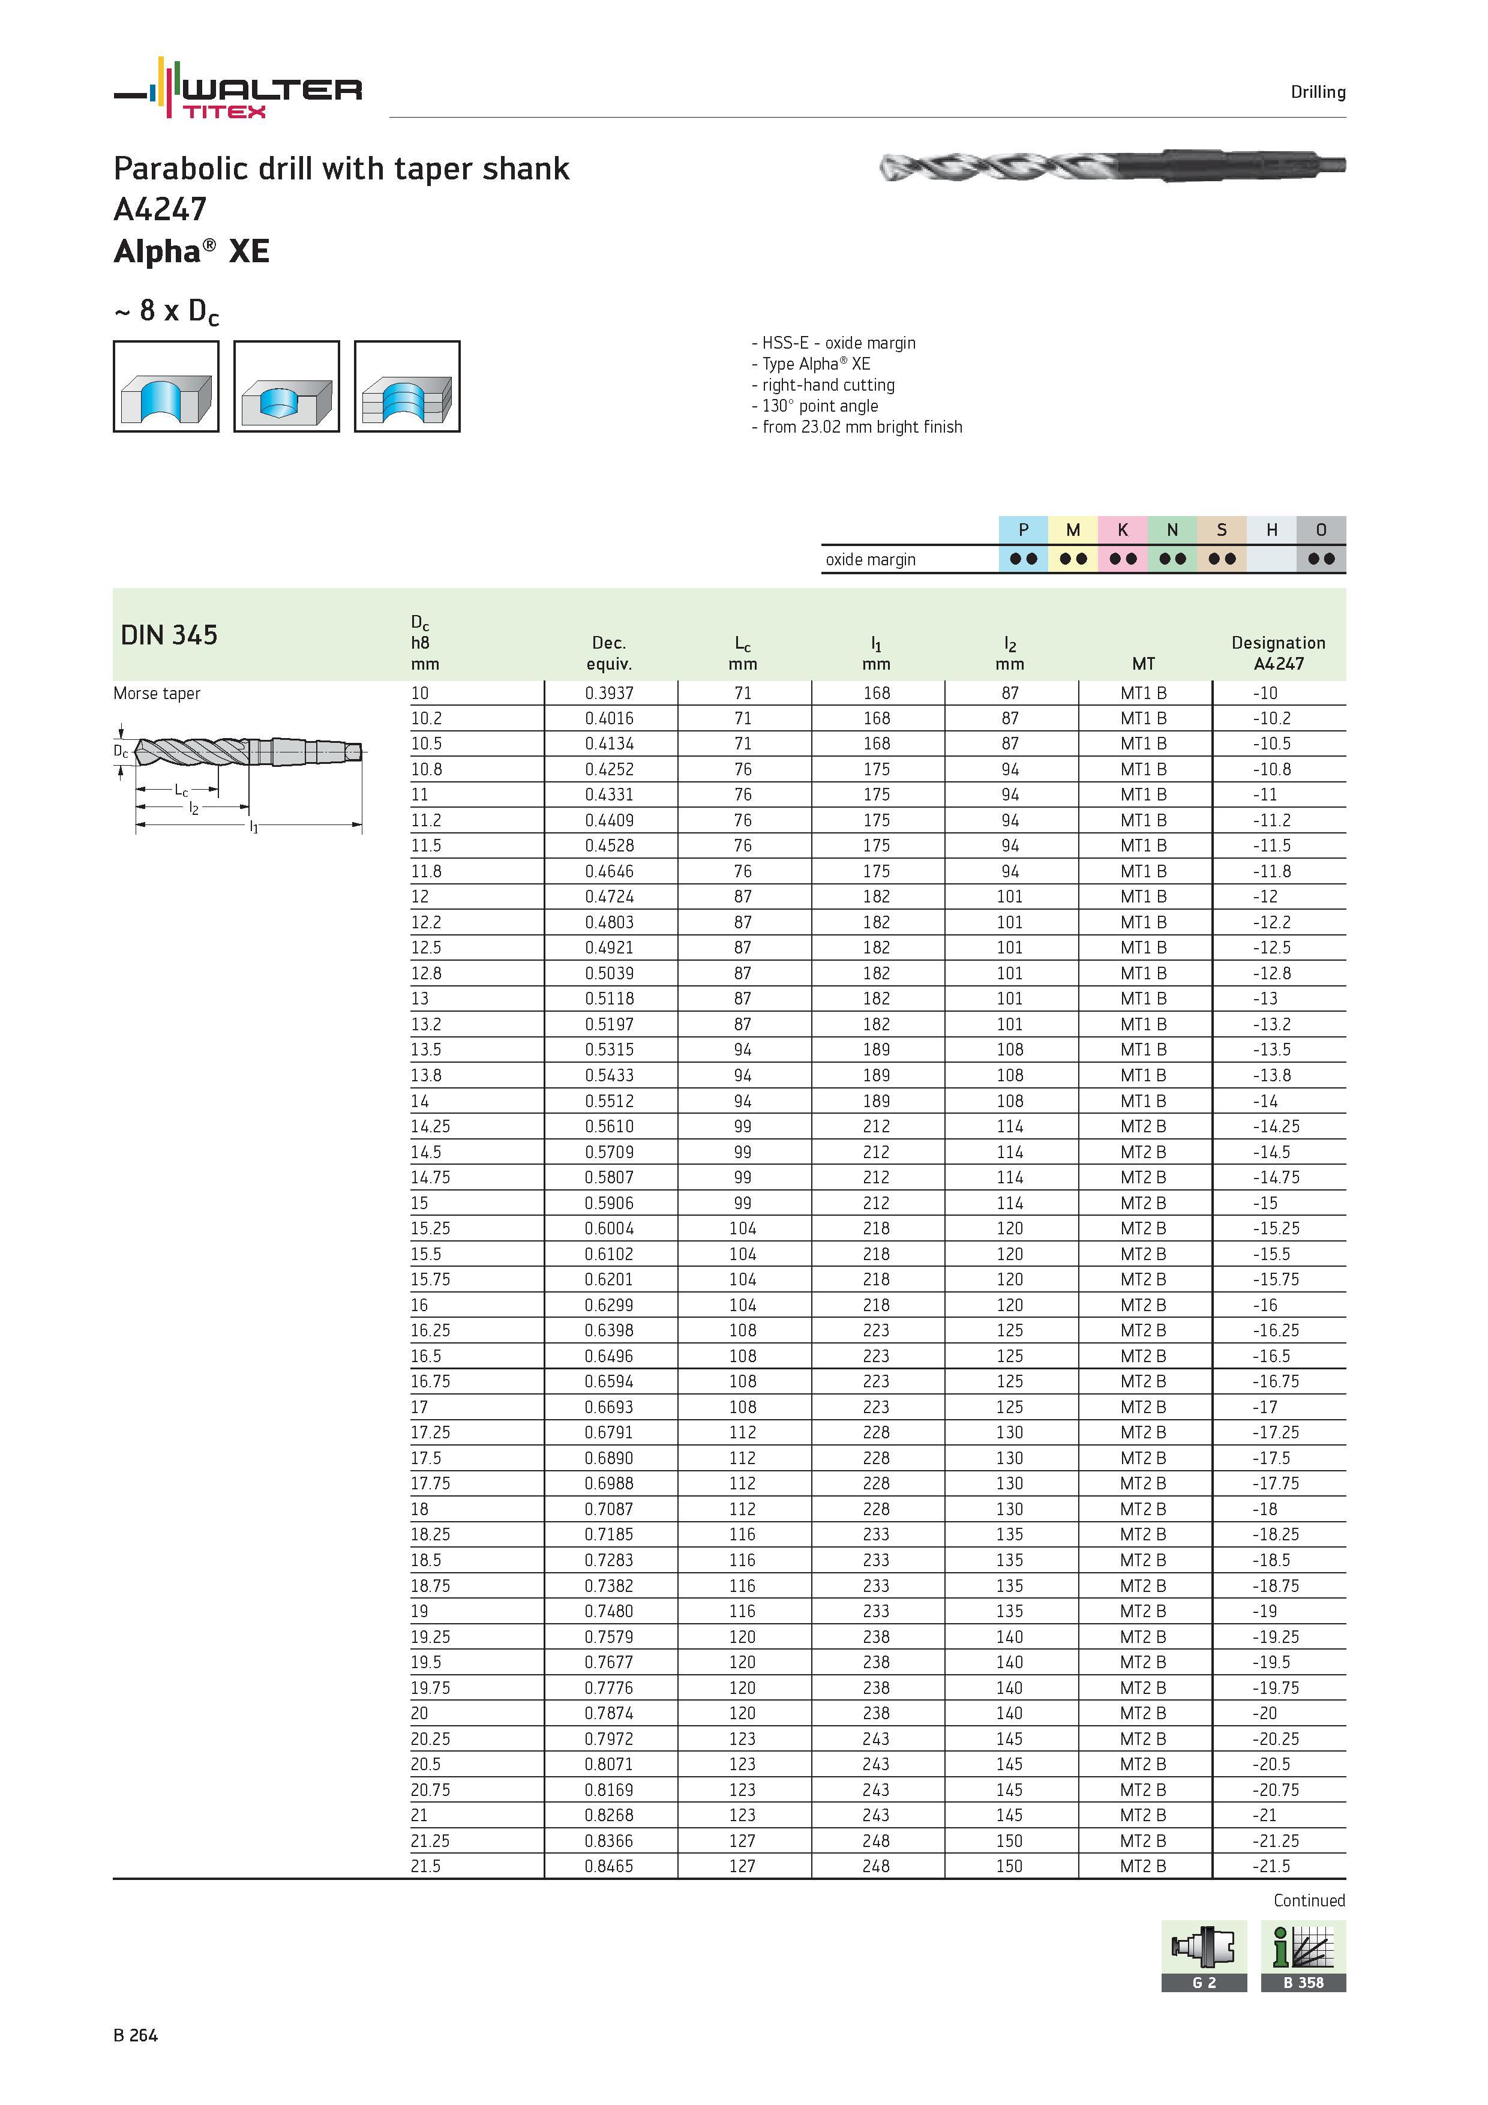The width and height of the screenshot is (1488, 2105).
Task: Select the 14.25 diameter row cell
Action: [x=430, y=1126]
